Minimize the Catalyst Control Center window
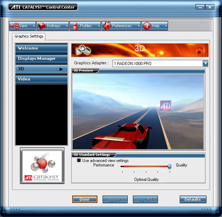 [x=200, y=7]
